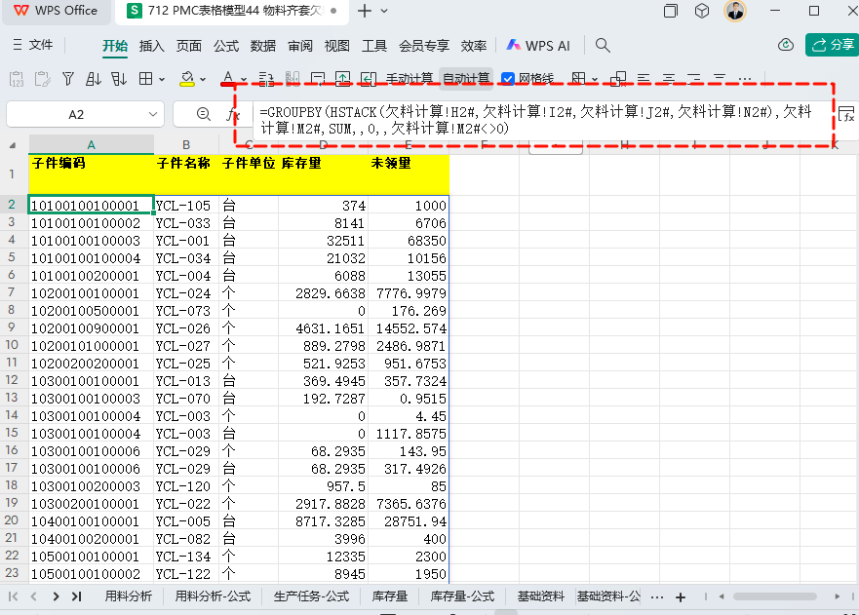Image resolution: width=859 pixels, height=615 pixels.
Task: Select the 开始 home tab
Action: pos(115,46)
